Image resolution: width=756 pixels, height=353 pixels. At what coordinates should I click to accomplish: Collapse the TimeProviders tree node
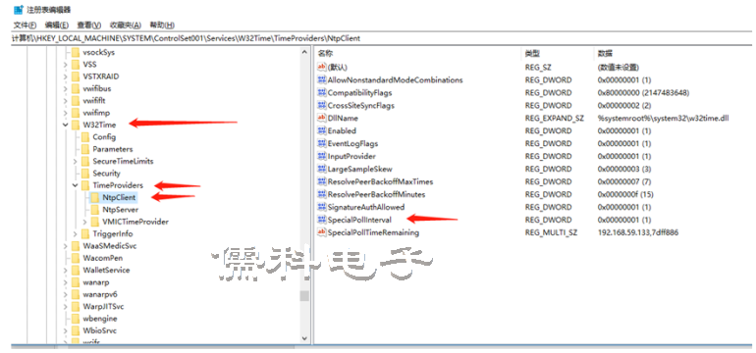click(x=76, y=185)
